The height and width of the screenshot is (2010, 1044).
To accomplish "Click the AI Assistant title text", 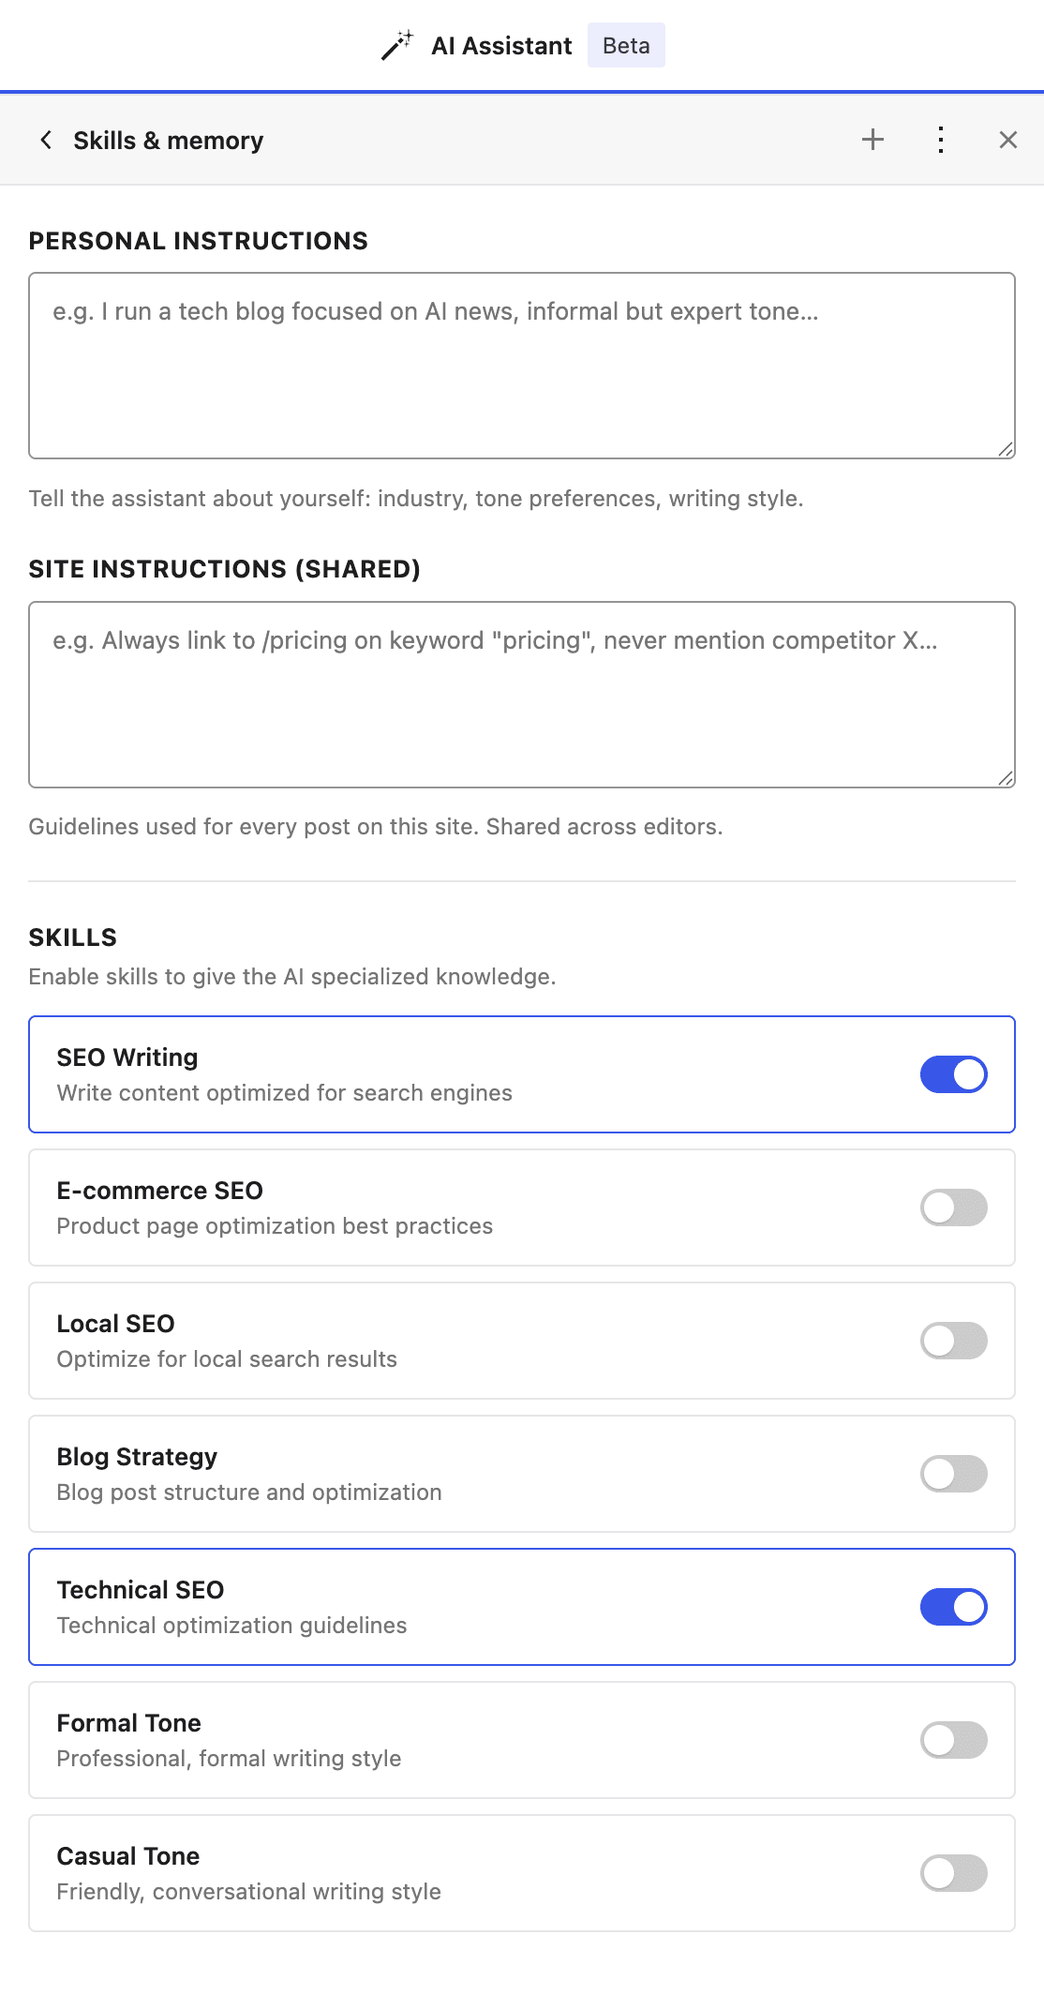I will (x=501, y=46).
